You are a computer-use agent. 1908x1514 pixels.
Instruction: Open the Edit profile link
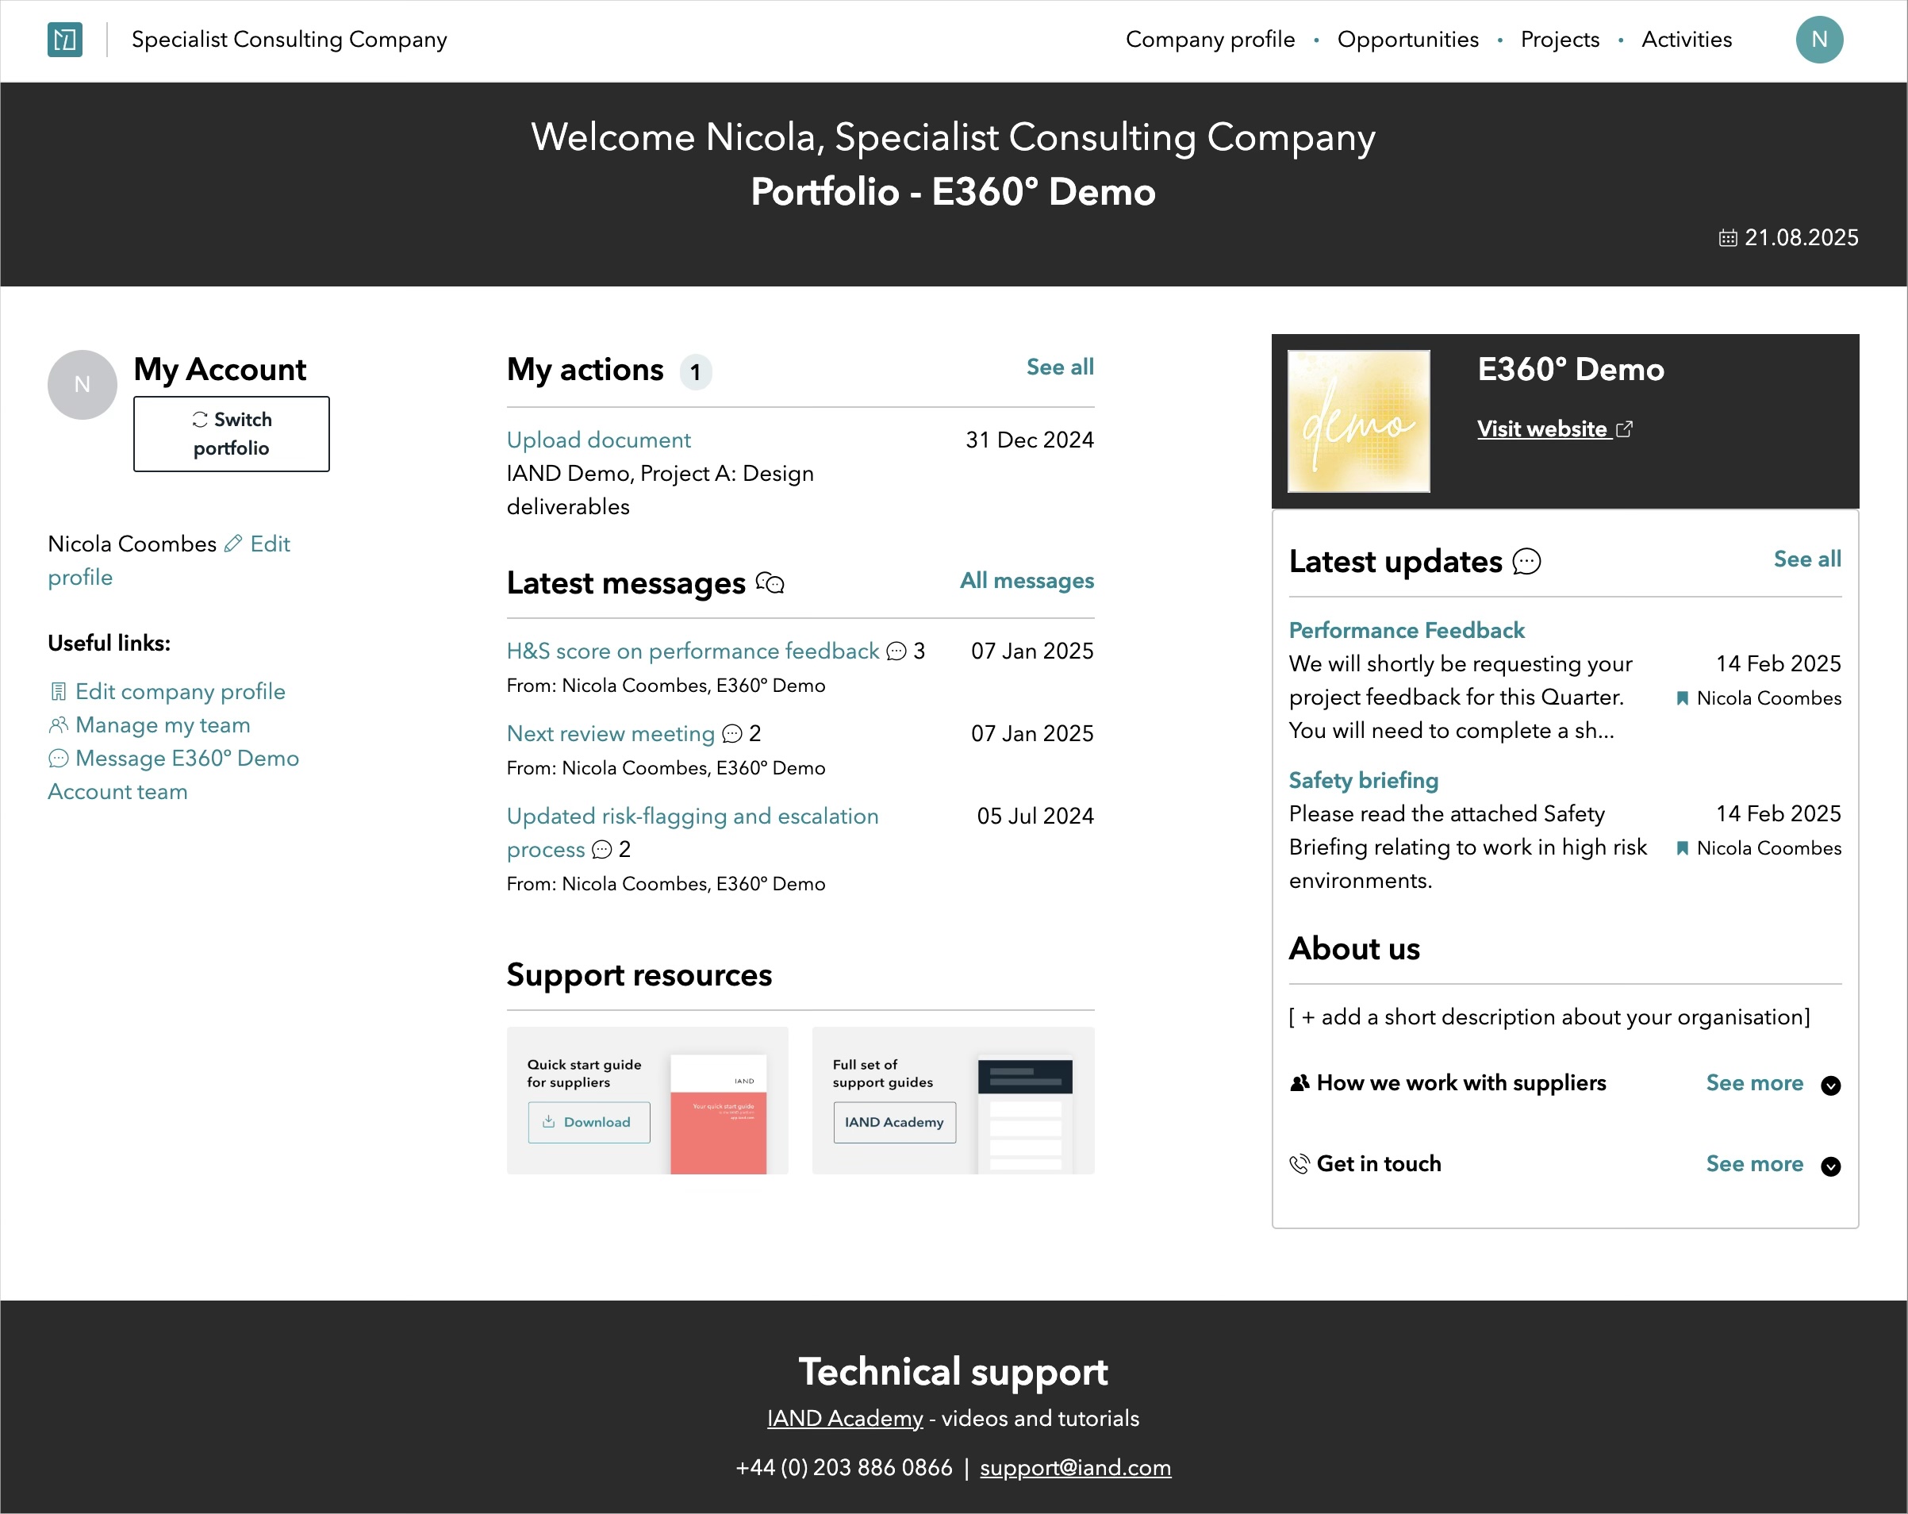click(x=168, y=560)
